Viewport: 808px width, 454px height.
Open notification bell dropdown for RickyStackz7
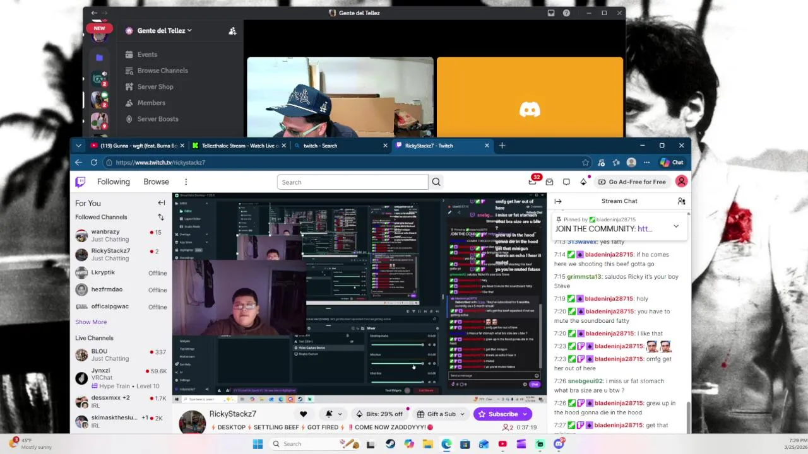click(x=333, y=414)
